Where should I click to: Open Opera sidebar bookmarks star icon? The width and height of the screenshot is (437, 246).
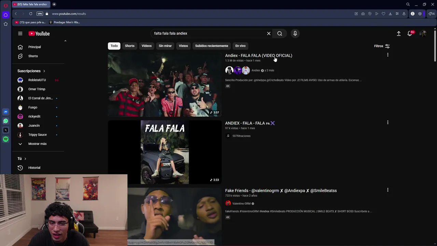5,24
